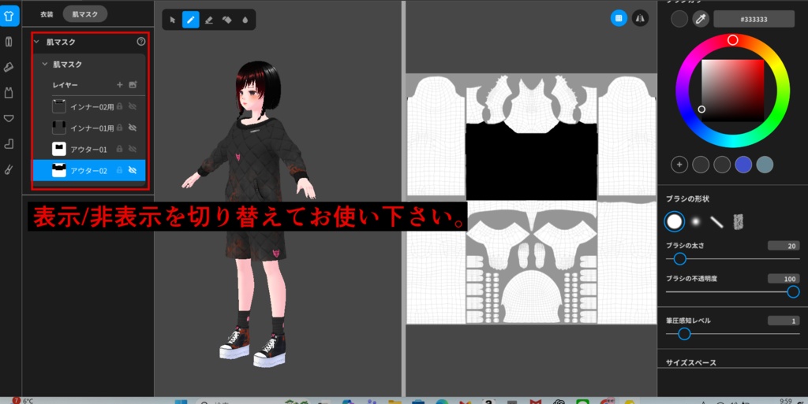Click the ブラシの太さ slider handle

tap(680, 259)
